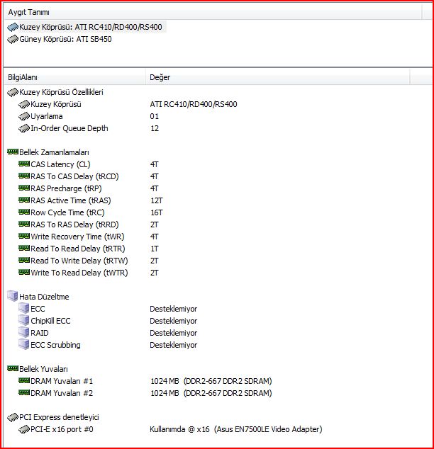Click chip icon beside Kuzey Köprüsü device

point(13,27)
